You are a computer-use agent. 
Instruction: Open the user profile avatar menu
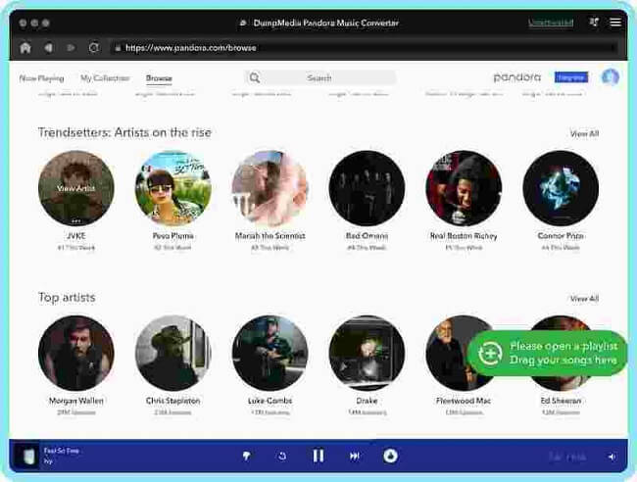pos(611,76)
